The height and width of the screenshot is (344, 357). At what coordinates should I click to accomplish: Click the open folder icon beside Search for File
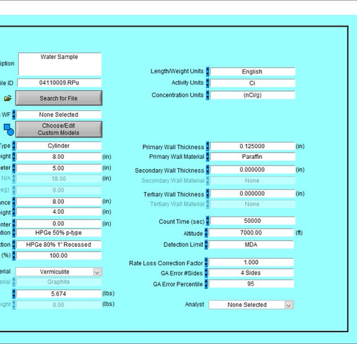tap(7, 98)
